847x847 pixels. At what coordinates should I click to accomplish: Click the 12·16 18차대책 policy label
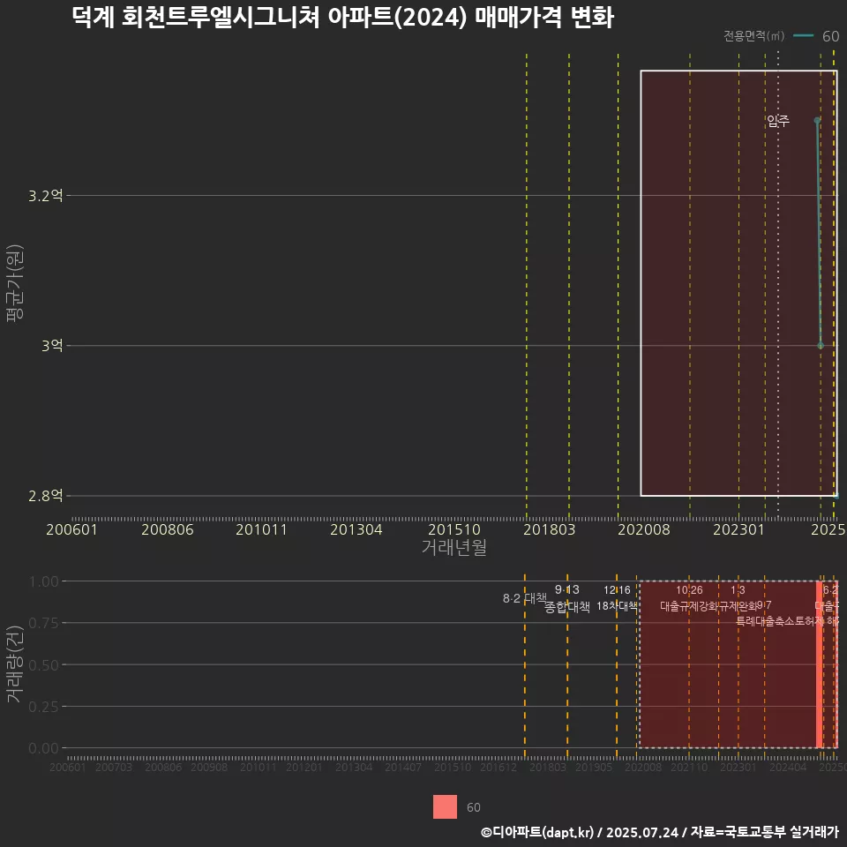(617, 598)
